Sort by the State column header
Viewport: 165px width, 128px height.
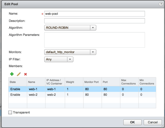[17, 82]
